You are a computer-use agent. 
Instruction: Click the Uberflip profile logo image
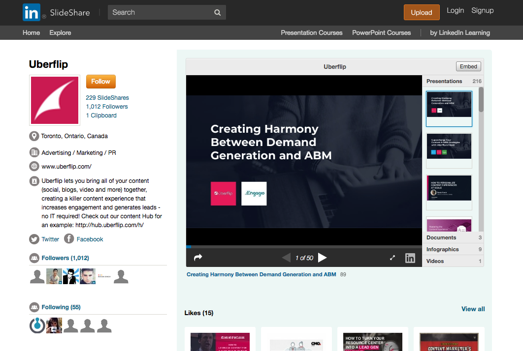coord(55,100)
